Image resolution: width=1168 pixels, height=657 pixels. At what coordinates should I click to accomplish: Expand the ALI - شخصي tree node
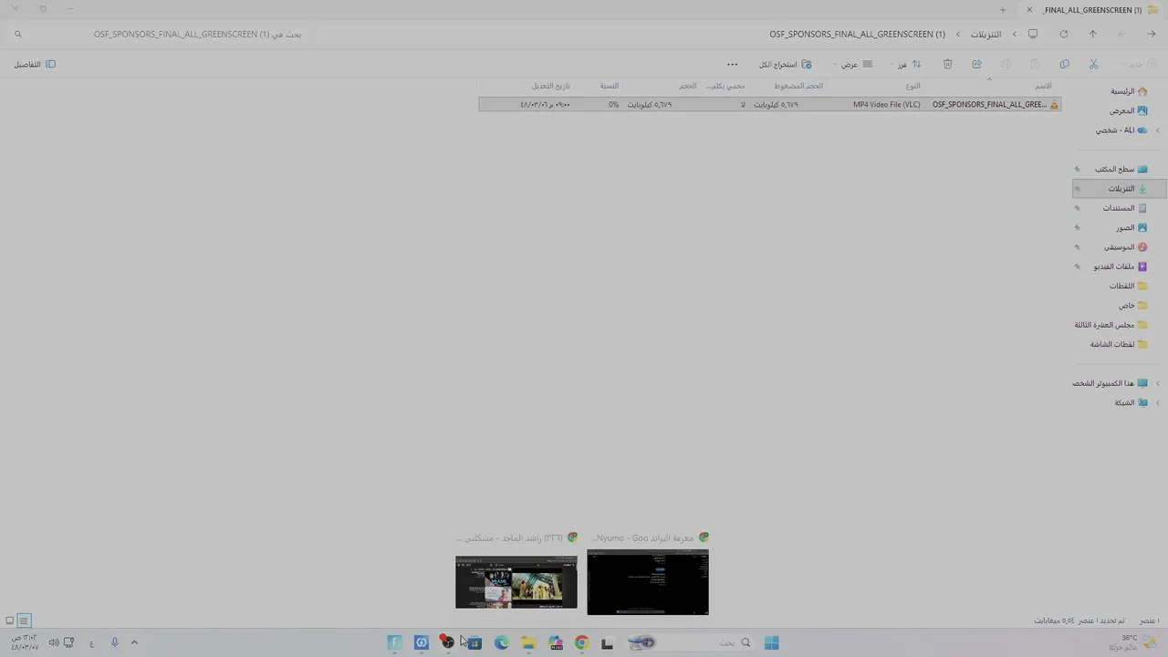1158,130
